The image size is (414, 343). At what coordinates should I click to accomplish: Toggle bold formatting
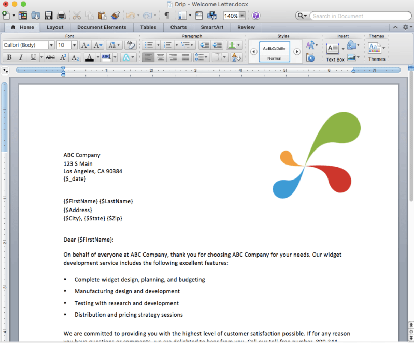pos(9,57)
